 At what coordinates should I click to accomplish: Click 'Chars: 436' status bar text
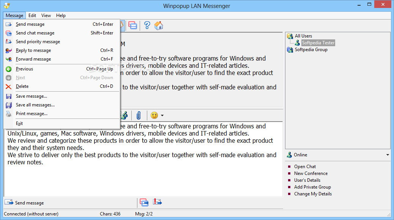click(x=110, y=214)
